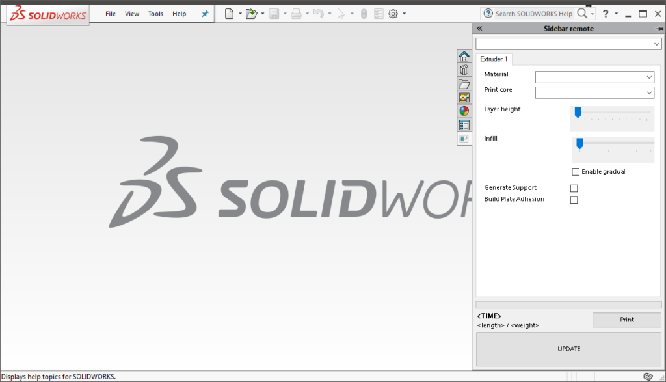Expand the Save dropdown arrow
Viewport: 666px width, 382px height.
coord(285,14)
